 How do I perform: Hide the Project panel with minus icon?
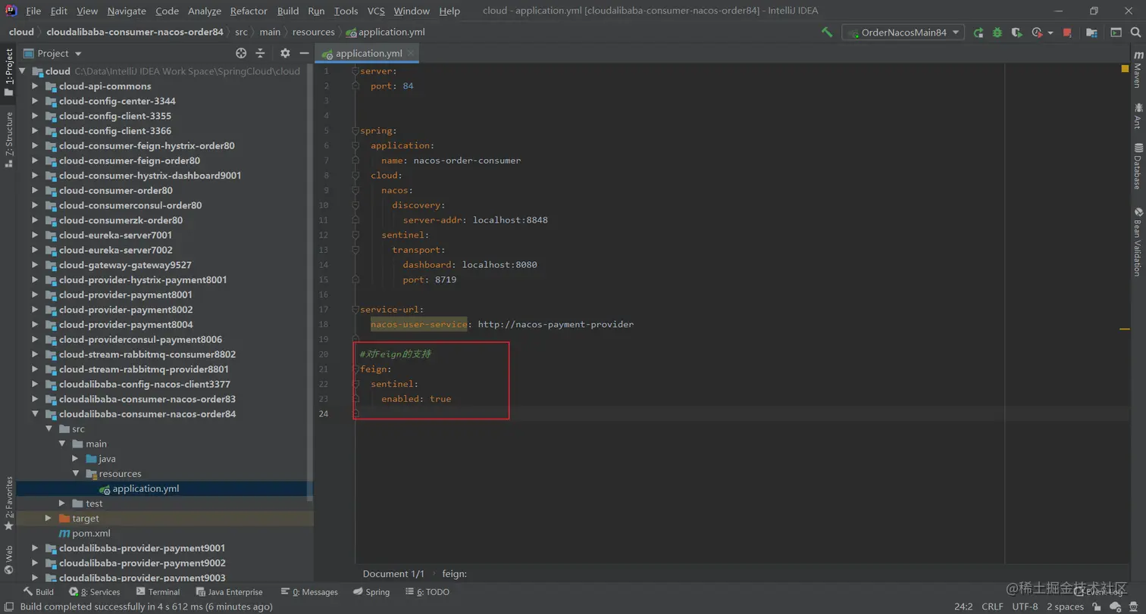(304, 53)
